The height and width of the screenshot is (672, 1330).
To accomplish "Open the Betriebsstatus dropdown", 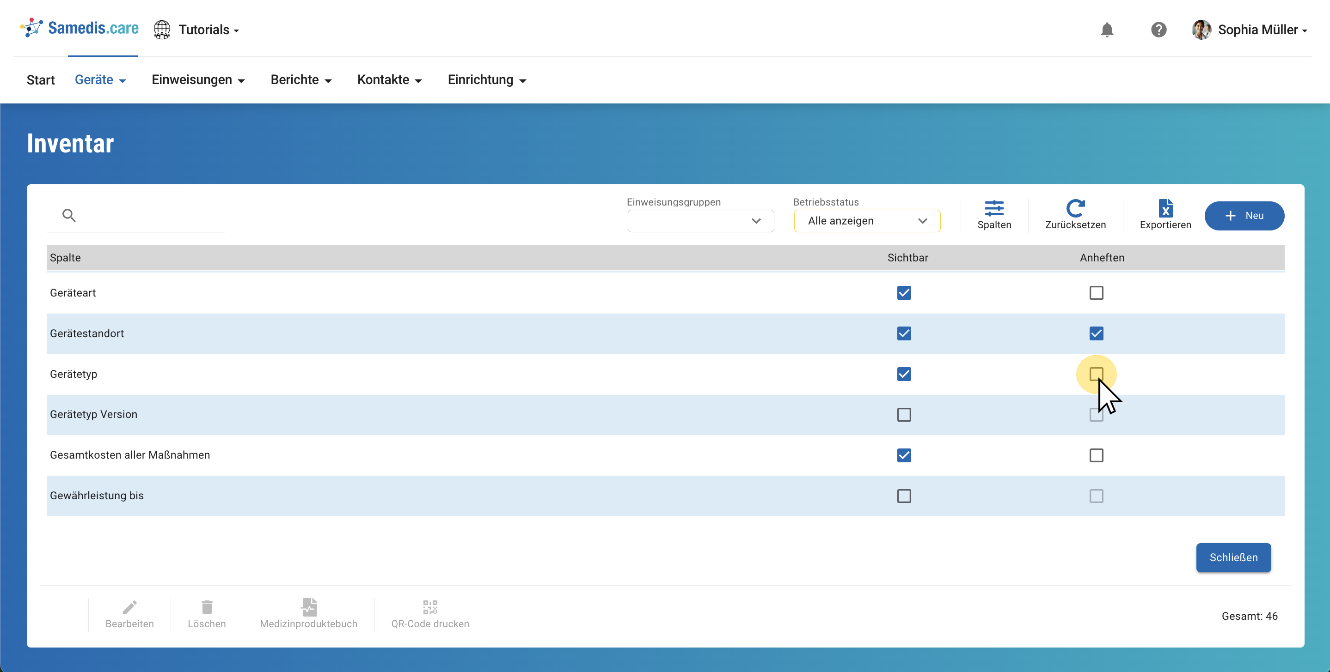I will [x=867, y=221].
